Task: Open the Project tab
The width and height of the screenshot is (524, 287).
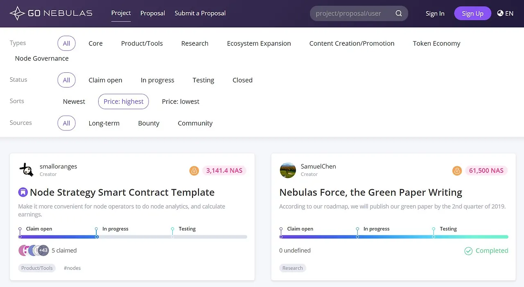Action: 121,13
